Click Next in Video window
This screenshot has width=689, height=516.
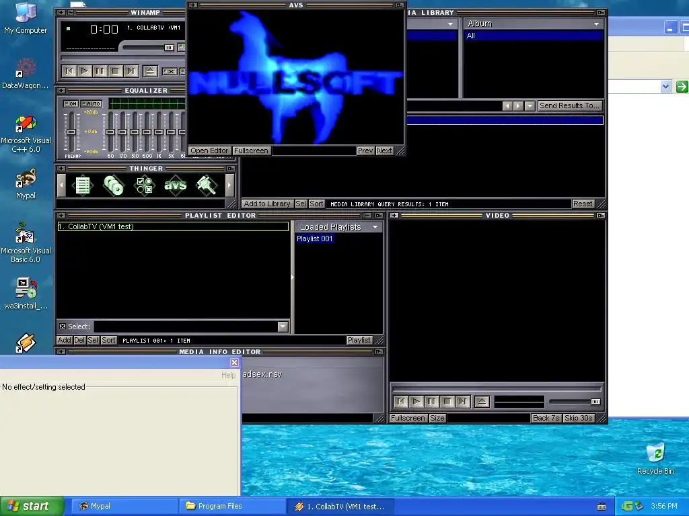(x=462, y=402)
